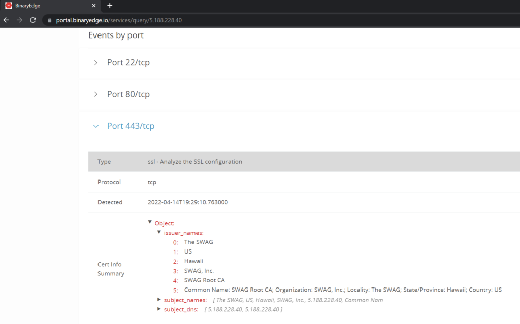Viewport: 520px width, 324px height.
Task: Click the subject_dns collapsed preview text
Action: pos(243,309)
